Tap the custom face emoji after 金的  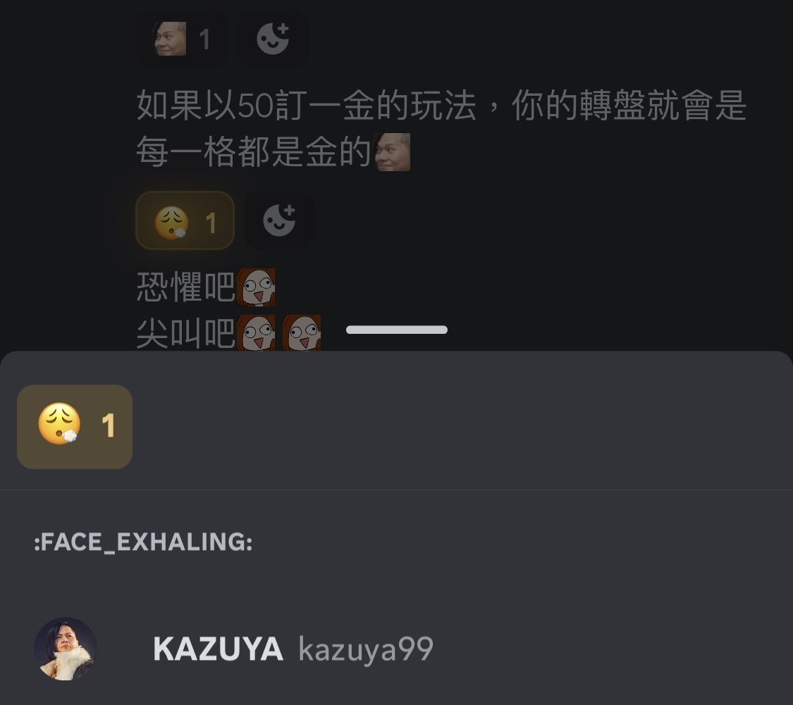(x=392, y=152)
